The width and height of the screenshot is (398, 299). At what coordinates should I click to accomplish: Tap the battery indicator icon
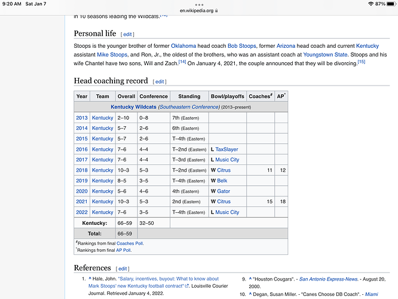tap(391, 4)
